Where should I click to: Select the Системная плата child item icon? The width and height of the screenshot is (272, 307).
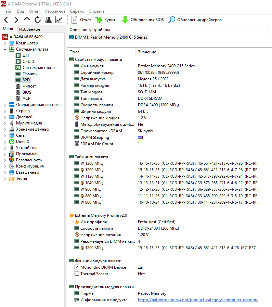pyautogui.click(x=18, y=68)
